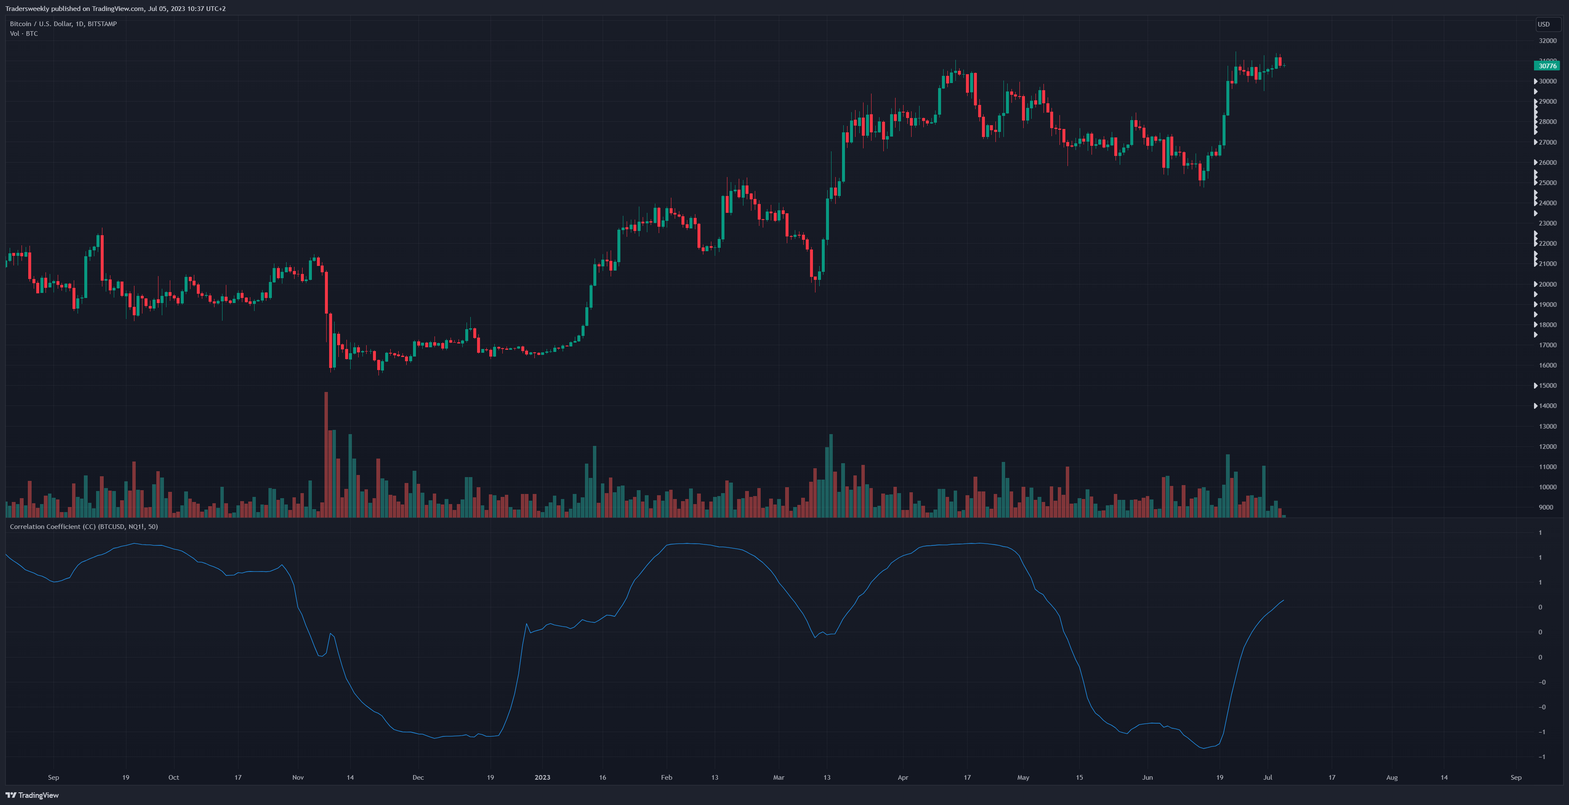
Task: Click the 13000 price axis label
Action: [1548, 426]
